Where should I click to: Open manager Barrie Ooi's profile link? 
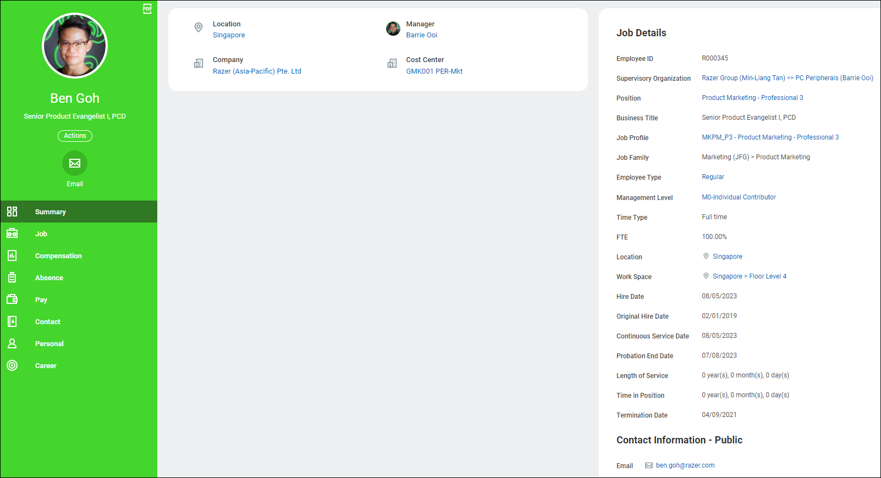pos(422,35)
